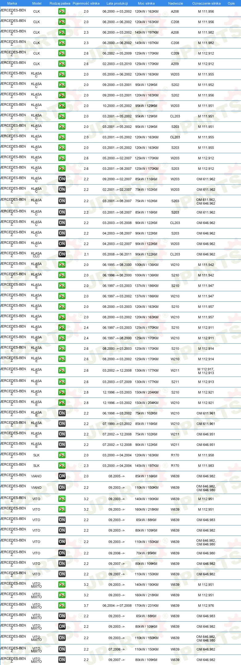Screen dimensions: 241x665
Task: Click petrol icon in W203 M 112.912 row
Action: coord(62,158)
